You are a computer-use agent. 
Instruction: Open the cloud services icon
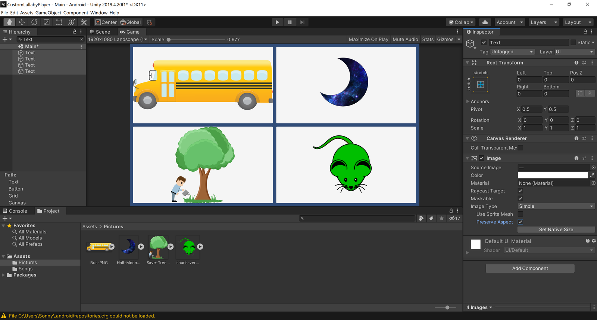tap(485, 22)
